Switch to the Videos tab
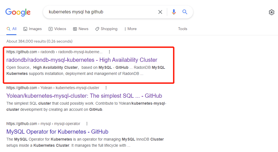The image size is (278, 152). (57, 29)
